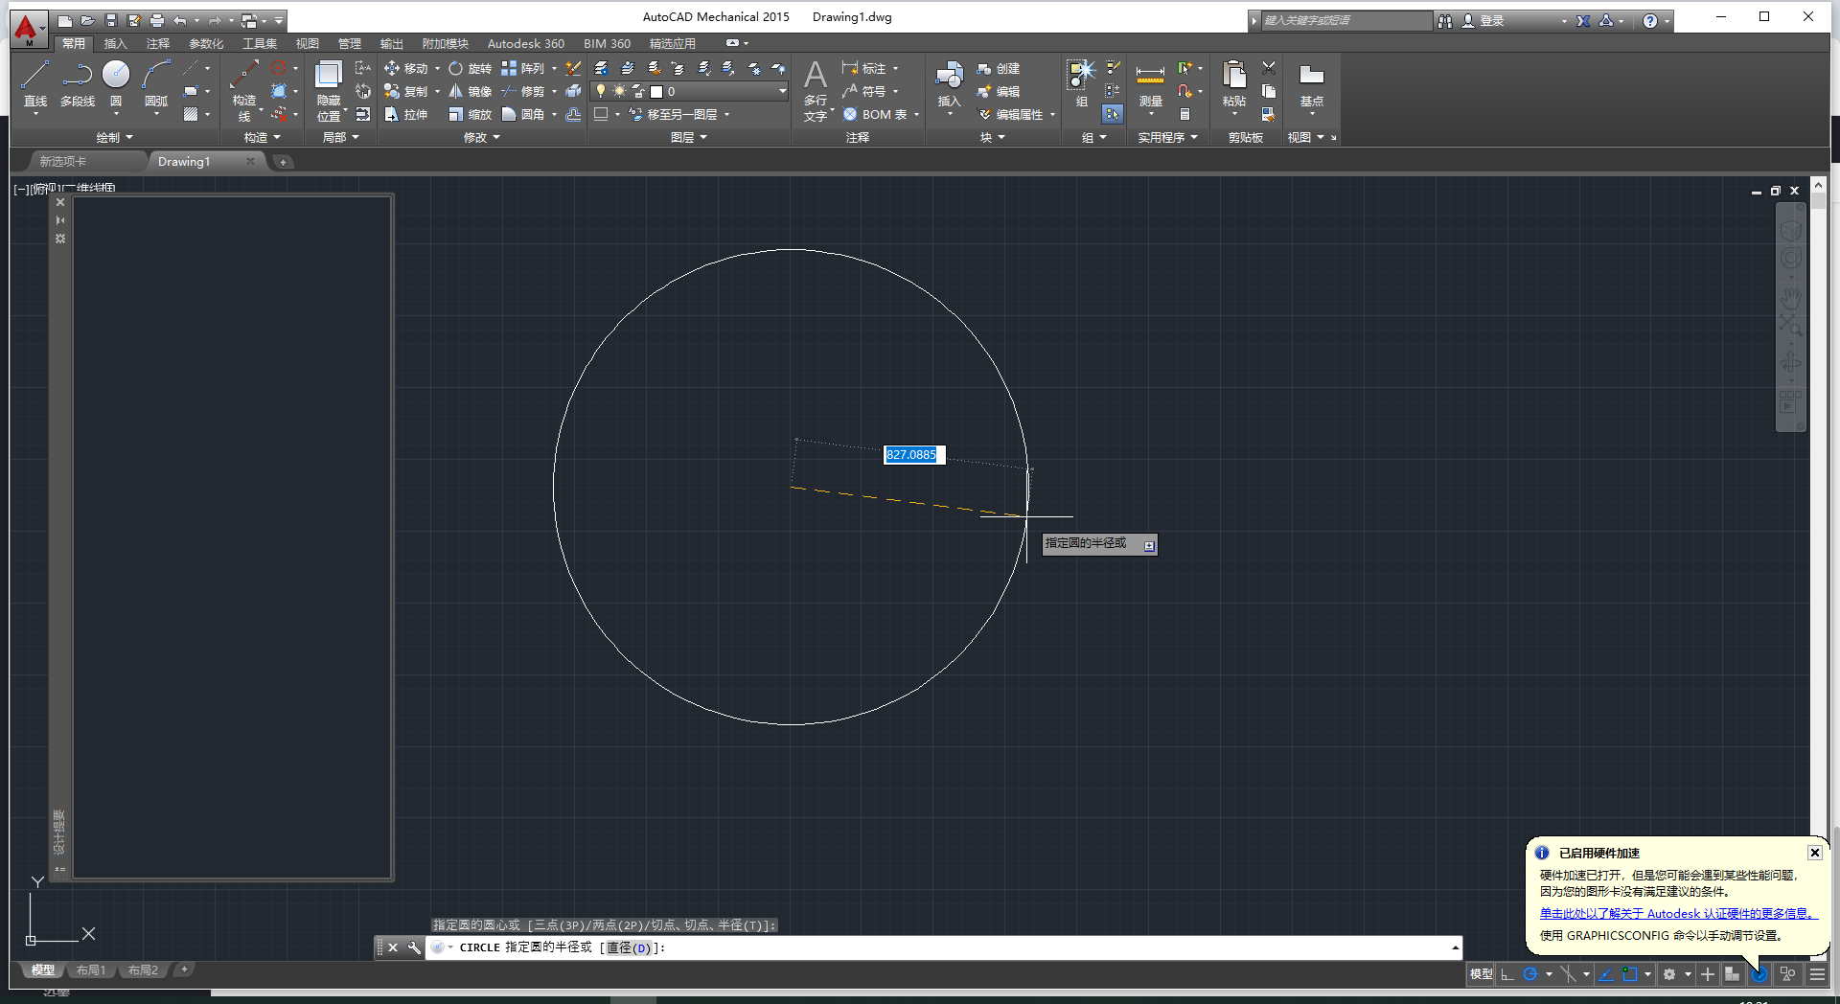Open the Array (阵列) dropdown arrow
Image resolution: width=1840 pixels, height=1004 pixels.
[554, 68]
